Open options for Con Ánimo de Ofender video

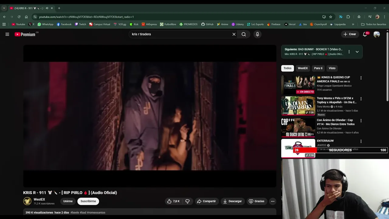click(361, 121)
